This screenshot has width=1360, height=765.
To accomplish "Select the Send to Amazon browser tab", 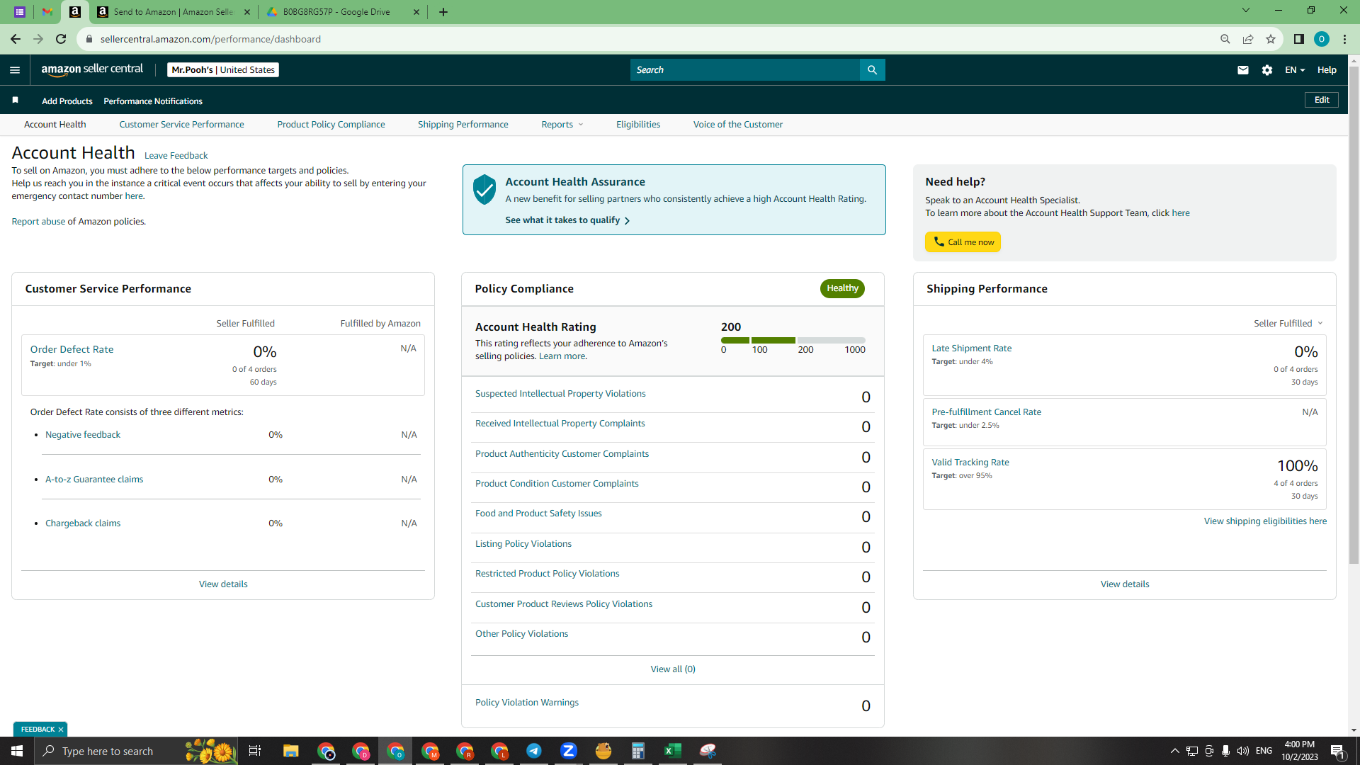I will (x=174, y=12).
